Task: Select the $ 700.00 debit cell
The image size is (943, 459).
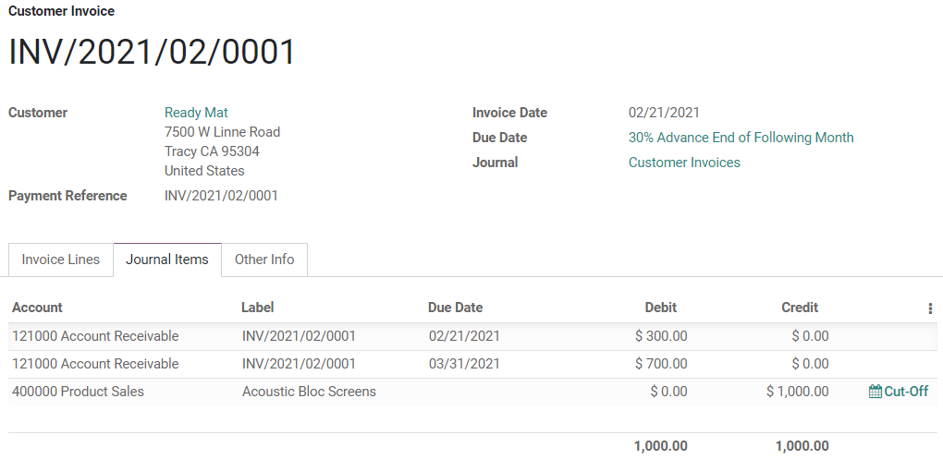Action: [x=661, y=364]
